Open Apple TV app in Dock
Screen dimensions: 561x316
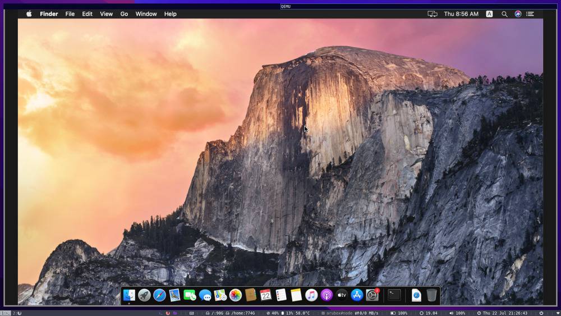click(342, 295)
